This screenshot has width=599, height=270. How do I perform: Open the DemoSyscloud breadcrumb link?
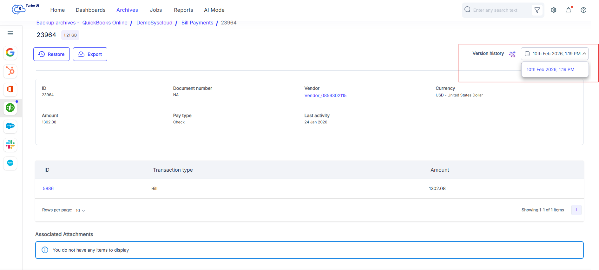(154, 23)
